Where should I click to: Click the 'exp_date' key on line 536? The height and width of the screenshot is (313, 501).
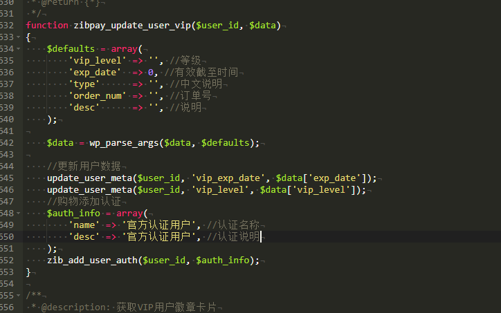95,73
